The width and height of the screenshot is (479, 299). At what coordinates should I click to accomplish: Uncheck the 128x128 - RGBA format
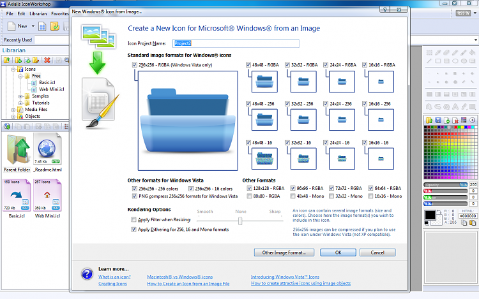[x=249, y=188]
